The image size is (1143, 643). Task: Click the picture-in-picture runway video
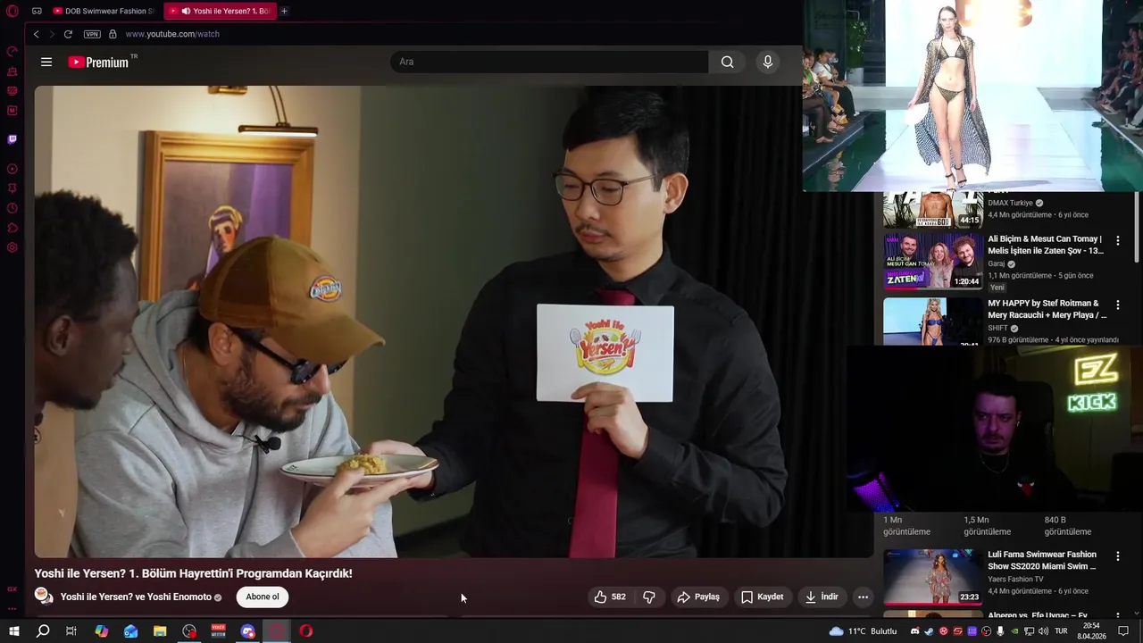pyautogui.click(x=972, y=96)
